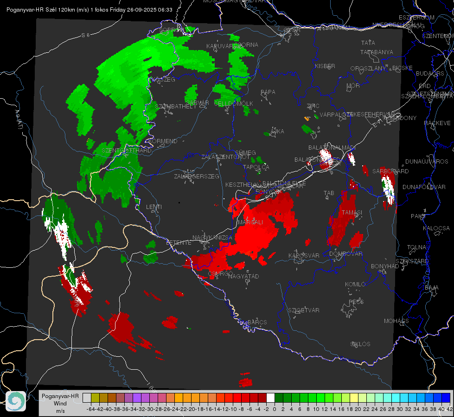Select the RACKEVE town label
The width and height of the screenshot is (454, 417).
(x=437, y=123)
